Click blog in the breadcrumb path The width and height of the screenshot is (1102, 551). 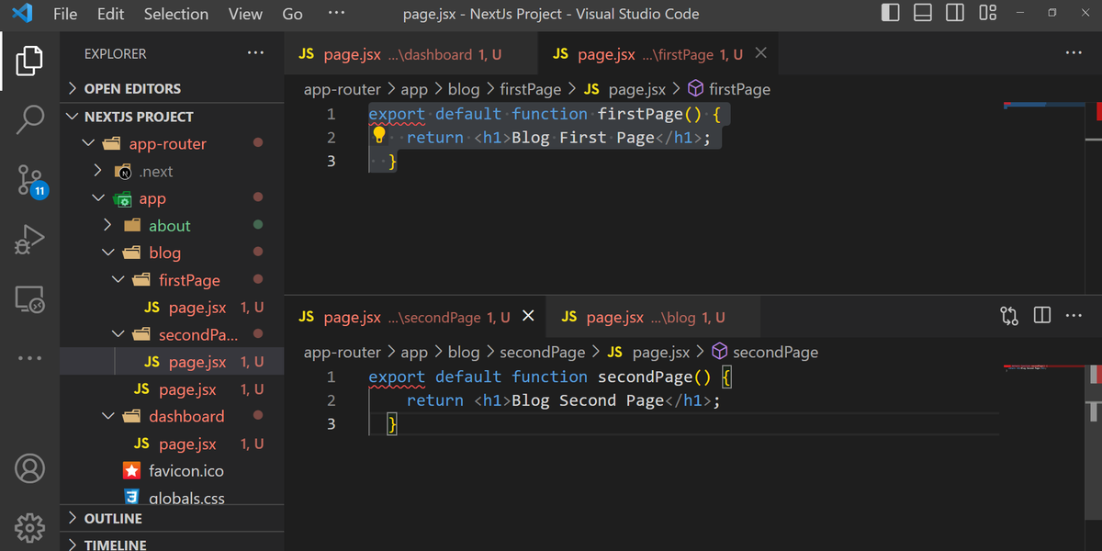tap(463, 88)
